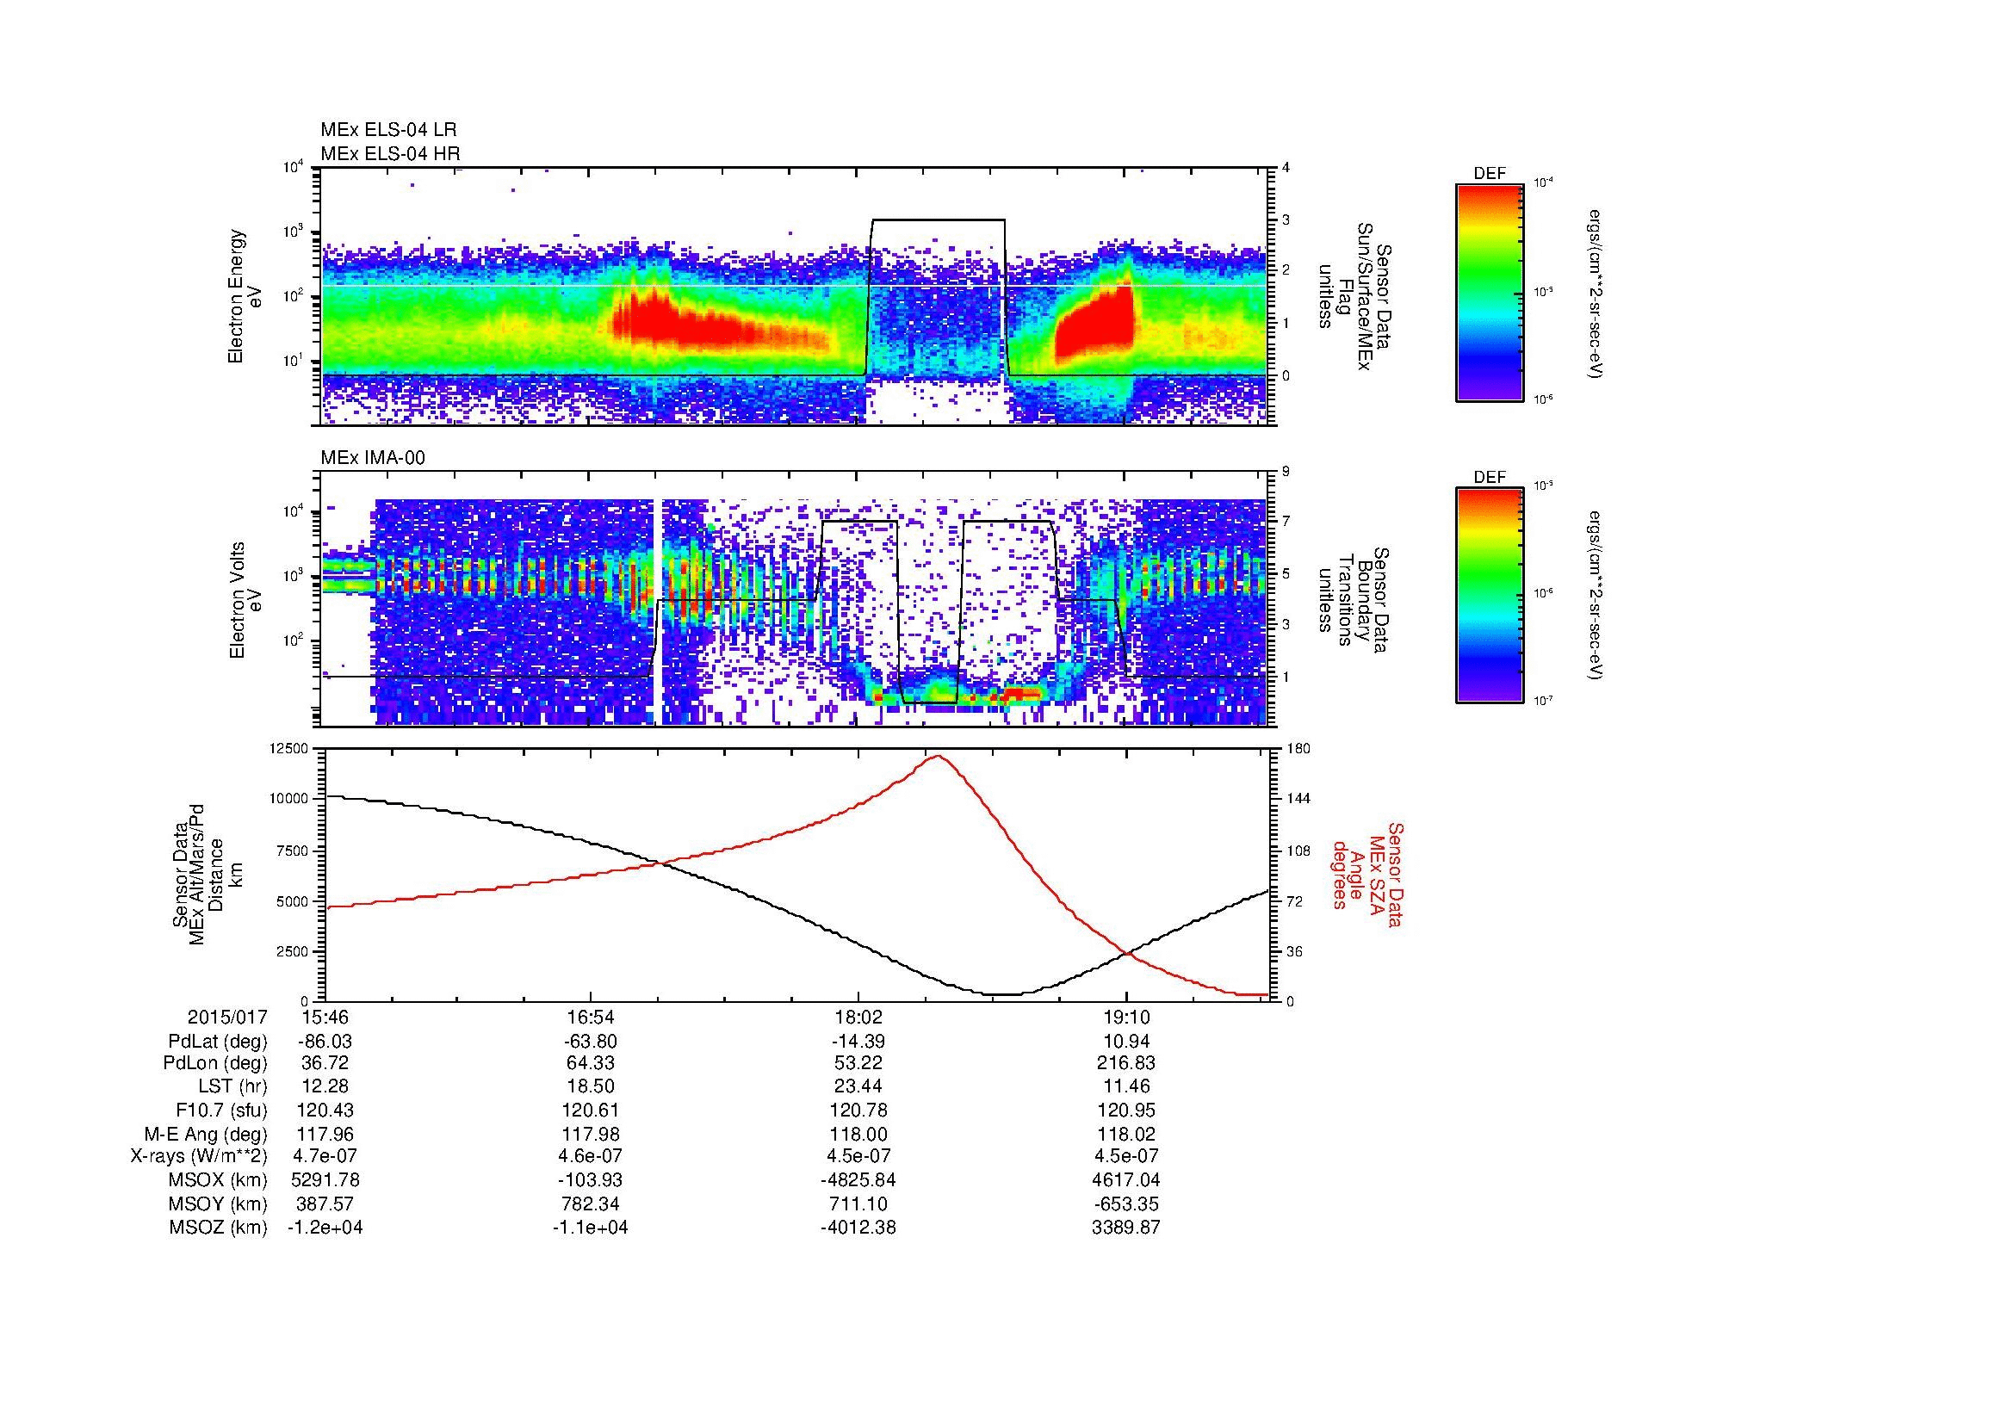Click the MSOZ value 3389.87
The width and height of the screenshot is (2014, 1423).
pos(1126,1228)
